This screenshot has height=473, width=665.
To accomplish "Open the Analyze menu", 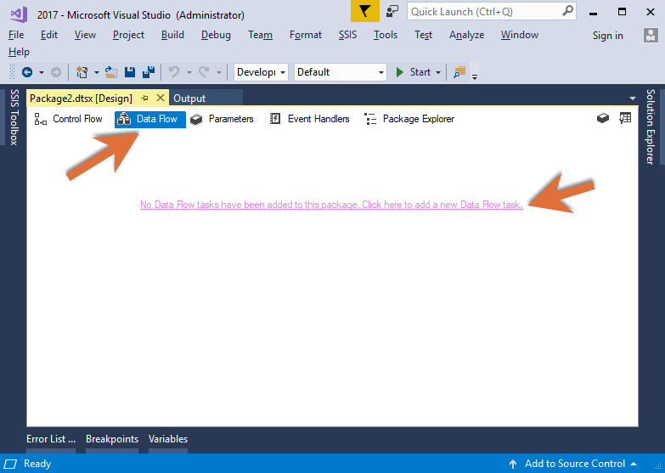I will tap(466, 35).
